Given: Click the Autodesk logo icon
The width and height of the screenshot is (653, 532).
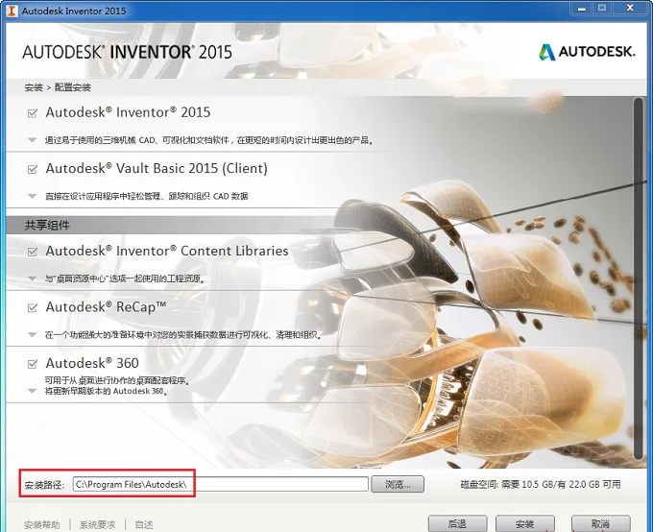Looking at the screenshot, I should (546, 52).
